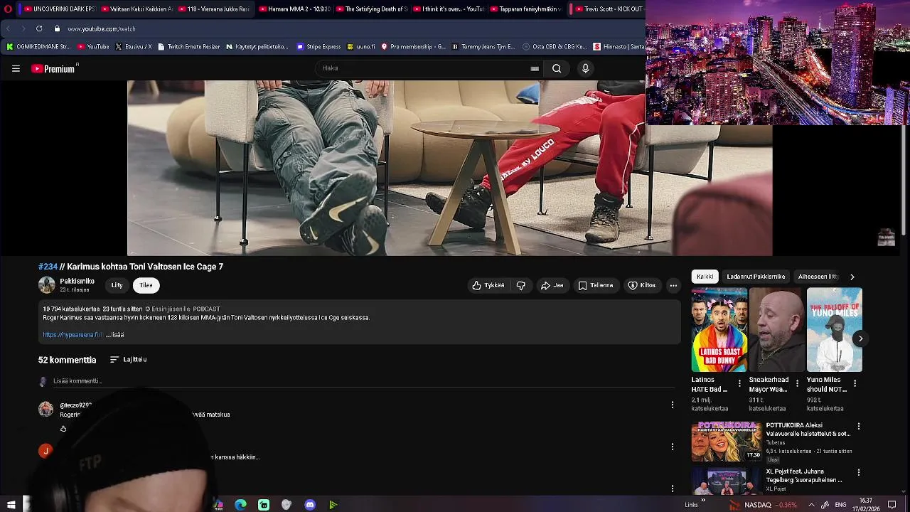
Task: Like the first comment thumbs-up icon
Action: (63, 429)
